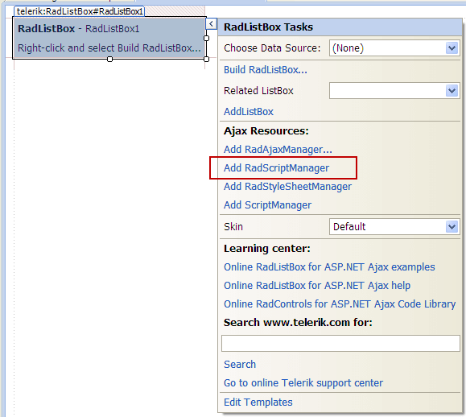Screen dimensions: 466x417
Task: Click the Ajax Resources: heading text
Action: (266, 130)
